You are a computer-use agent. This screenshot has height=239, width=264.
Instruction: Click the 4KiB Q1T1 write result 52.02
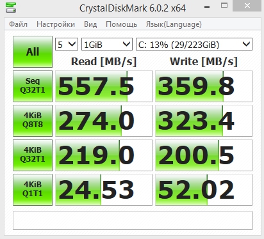click(204, 190)
